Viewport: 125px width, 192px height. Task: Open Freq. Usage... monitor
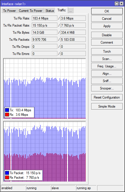click(107, 66)
